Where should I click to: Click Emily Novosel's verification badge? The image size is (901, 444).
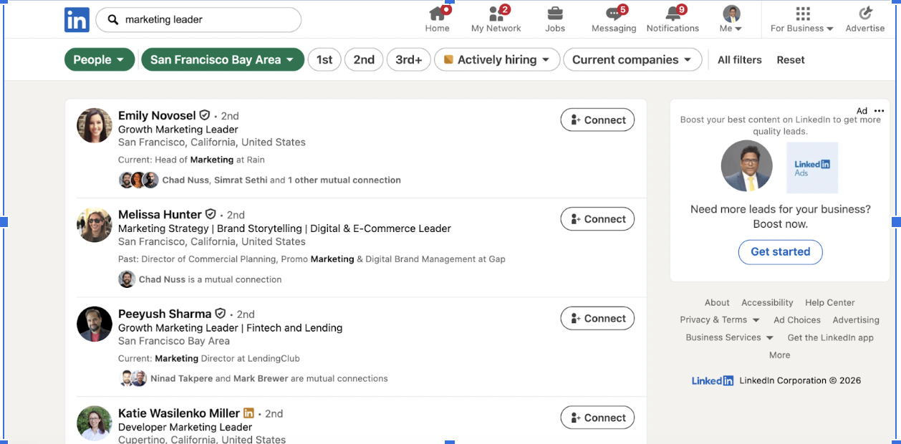(x=205, y=115)
